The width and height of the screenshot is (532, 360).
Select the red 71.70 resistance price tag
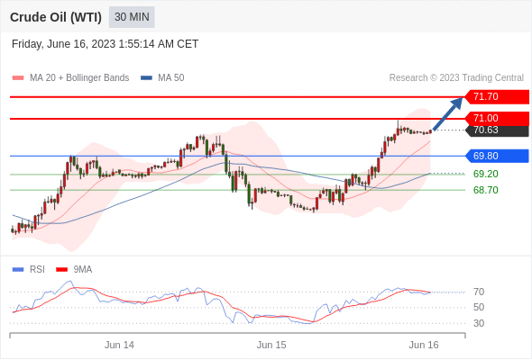click(x=496, y=97)
